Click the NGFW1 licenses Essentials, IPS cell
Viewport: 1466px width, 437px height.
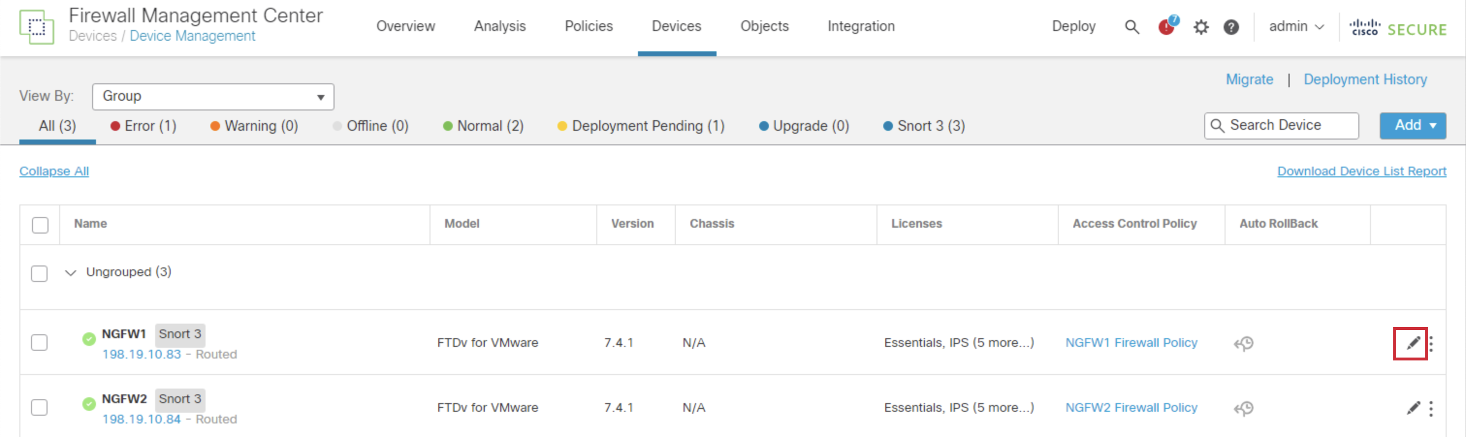958,343
